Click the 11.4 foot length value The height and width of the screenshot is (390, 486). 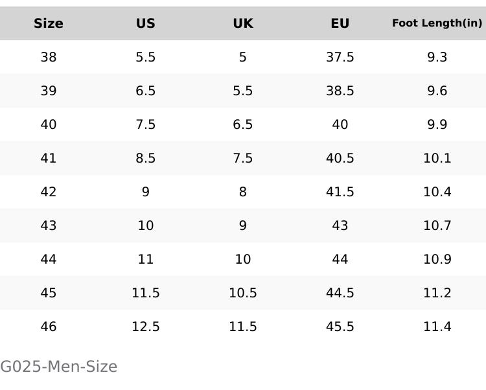point(437,327)
